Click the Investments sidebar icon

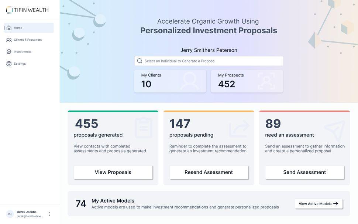[x=9, y=52]
